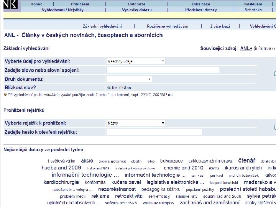This screenshot has width=276, height=207.
Task: Switch to 'Základní vyhledávání' tab
Action: pyautogui.click(x=102, y=26)
